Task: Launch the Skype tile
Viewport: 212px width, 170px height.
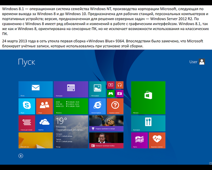Action: click(26, 106)
